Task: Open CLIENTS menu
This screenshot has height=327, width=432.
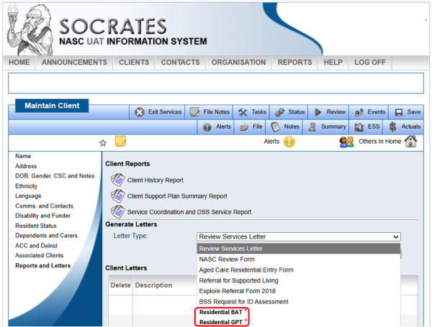Action: coord(134,63)
